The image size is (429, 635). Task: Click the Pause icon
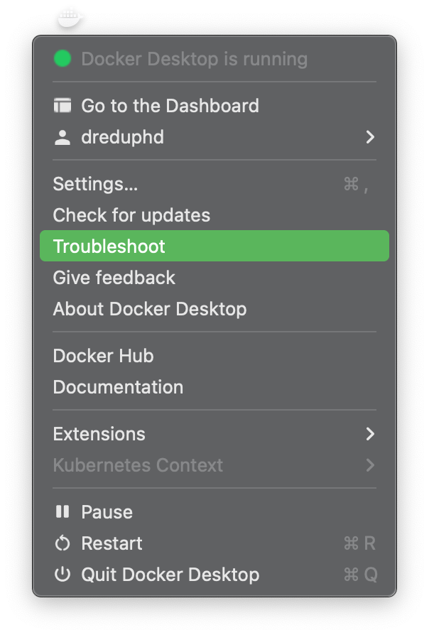pyautogui.click(x=63, y=512)
